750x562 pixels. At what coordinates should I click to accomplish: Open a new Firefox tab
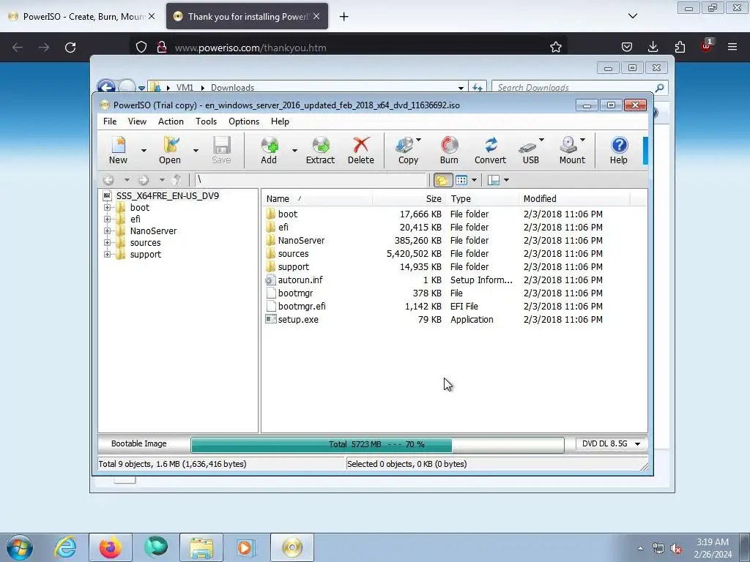(344, 17)
